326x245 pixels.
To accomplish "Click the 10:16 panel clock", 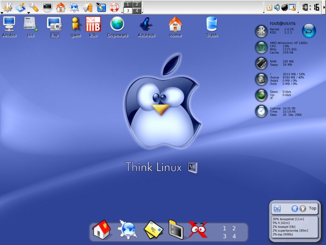I will [311, 7].
